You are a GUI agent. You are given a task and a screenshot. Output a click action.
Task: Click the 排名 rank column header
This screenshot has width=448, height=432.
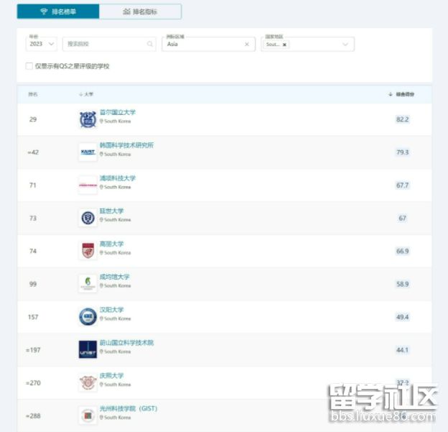[33, 94]
